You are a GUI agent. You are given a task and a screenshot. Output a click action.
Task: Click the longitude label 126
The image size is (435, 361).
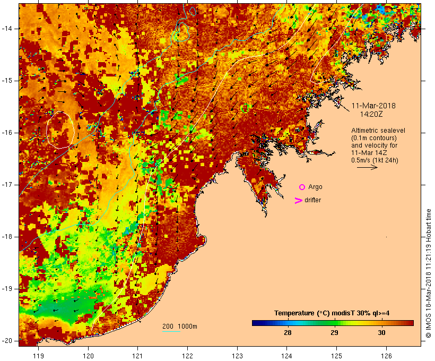[386, 356]
